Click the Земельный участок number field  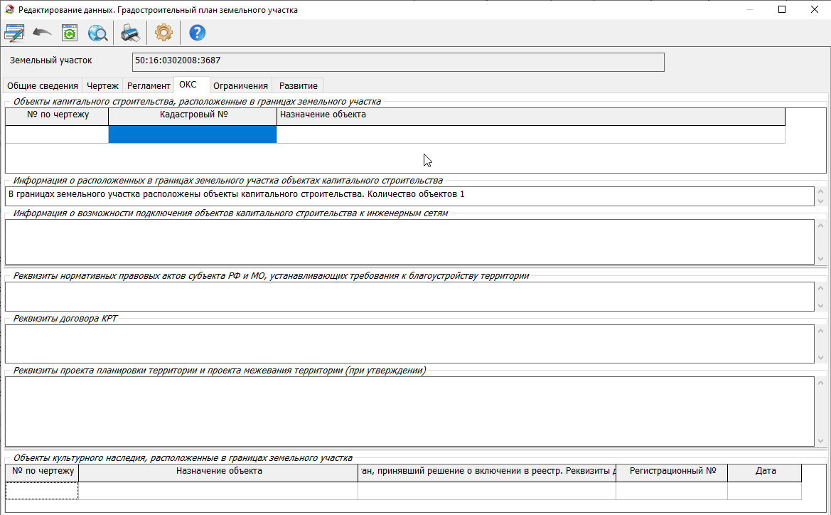[398, 62]
